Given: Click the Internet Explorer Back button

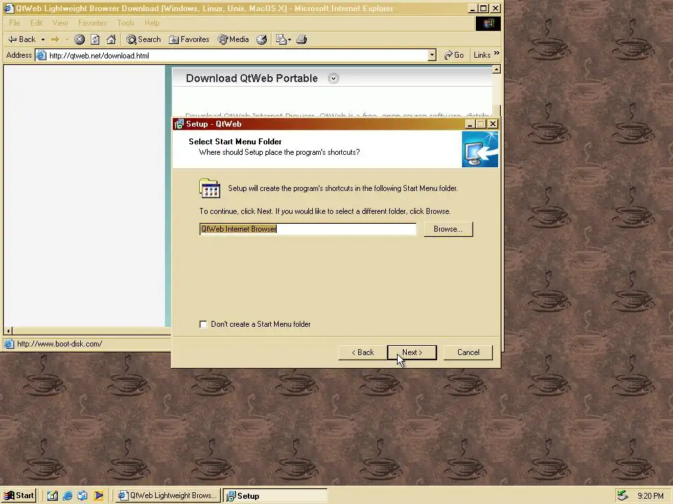Looking at the screenshot, I should (x=22, y=39).
